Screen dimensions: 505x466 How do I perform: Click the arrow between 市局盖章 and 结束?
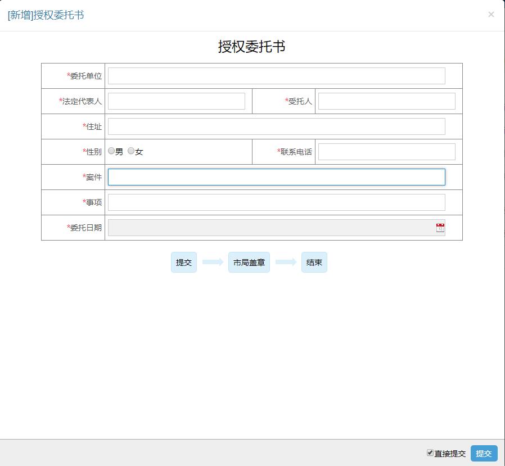(286, 263)
